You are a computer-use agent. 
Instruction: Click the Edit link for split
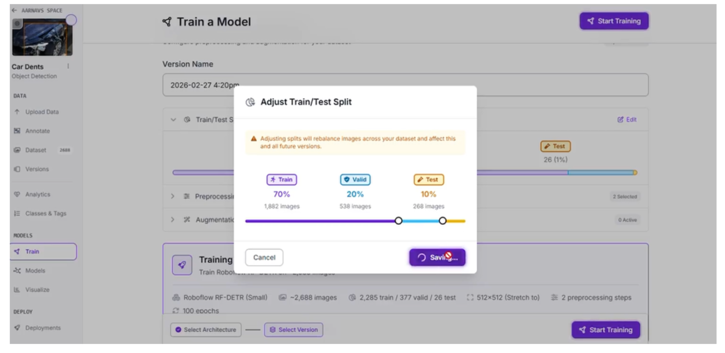627,119
